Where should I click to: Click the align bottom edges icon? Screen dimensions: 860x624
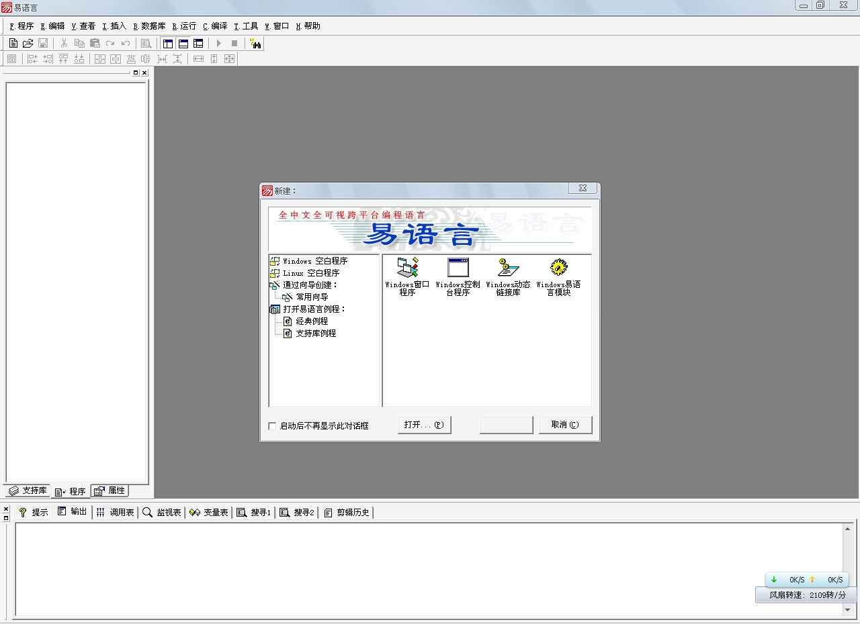(79, 58)
